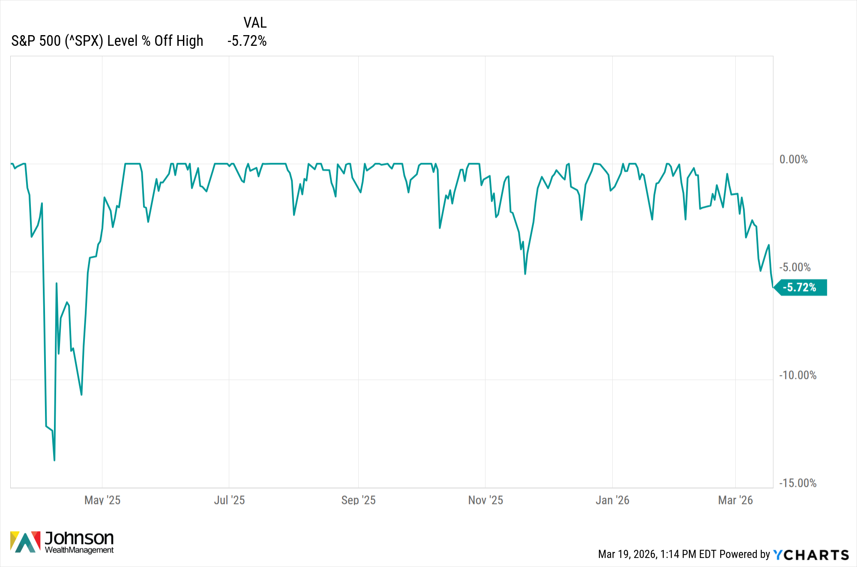
Task: Click the -5.72% value under VAL
Action: pyautogui.click(x=247, y=41)
